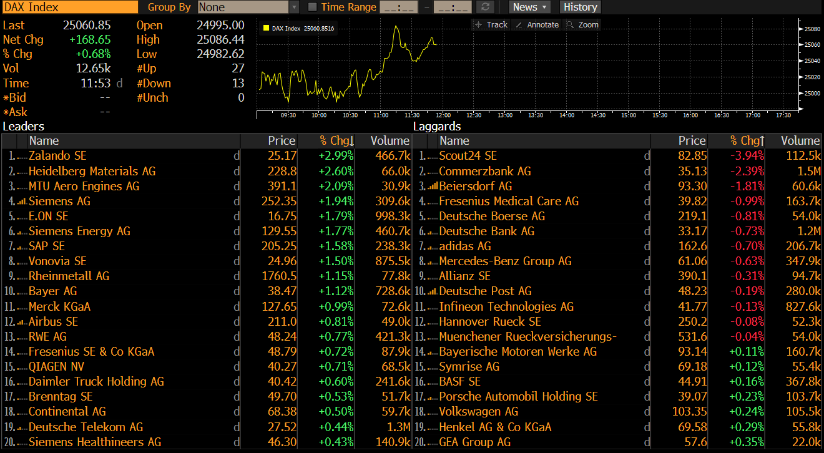Click the yellow DAX Index legend swatch
The width and height of the screenshot is (824, 453).
tap(267, 28)
